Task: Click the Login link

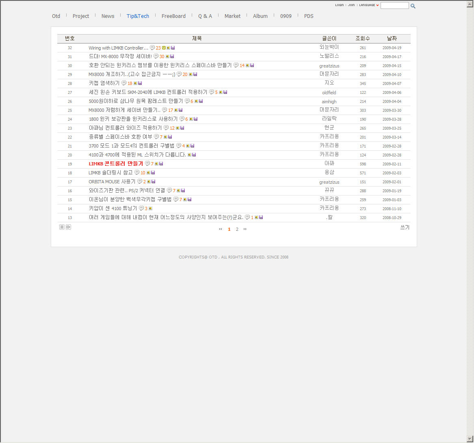Action: pos(340,5)
